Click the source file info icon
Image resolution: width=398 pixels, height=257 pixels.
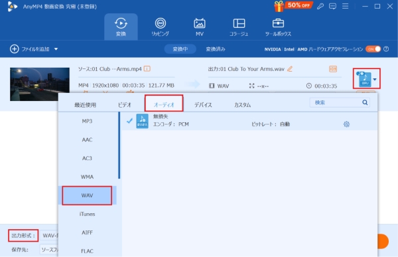pos(147,69)
